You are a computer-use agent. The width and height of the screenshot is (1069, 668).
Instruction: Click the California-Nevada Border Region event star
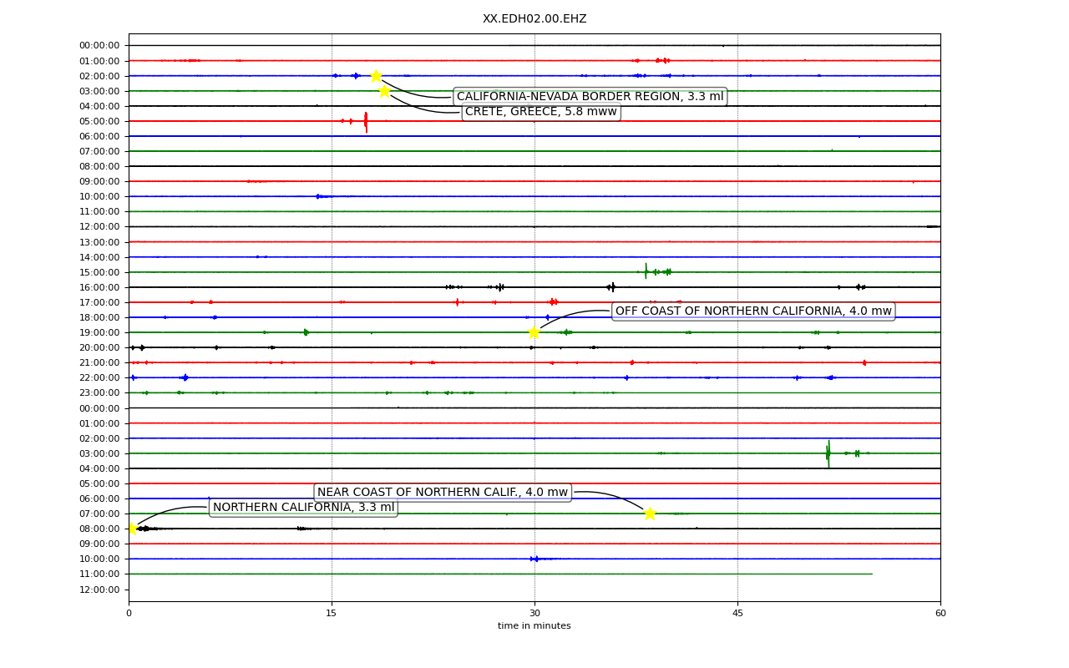[x=376, y=76]
